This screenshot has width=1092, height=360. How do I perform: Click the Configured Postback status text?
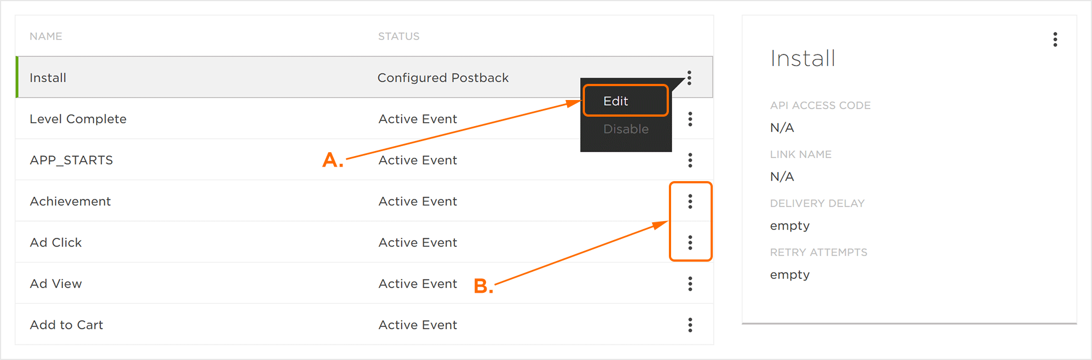tap(443, 78)
